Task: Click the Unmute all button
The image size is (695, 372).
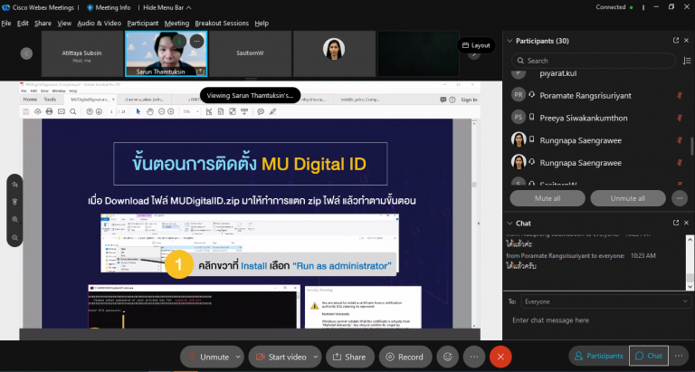Action: [x=628, y=198]
